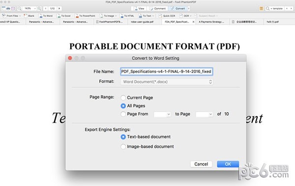Screen dimensions: 295x186
Task: Go to next page arrow beside 1/10
Action: [x=59, y=8]
